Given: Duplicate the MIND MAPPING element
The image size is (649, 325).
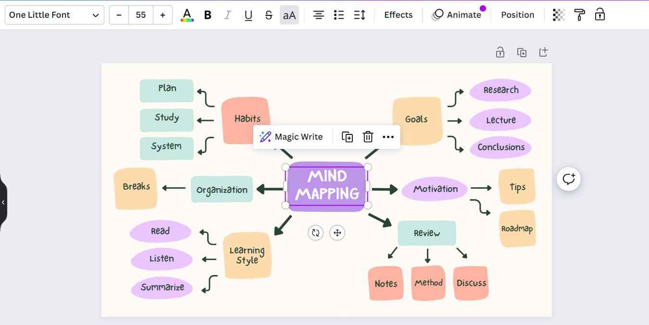Looking at the screenshot, I should pyautogui.click(x=347, y=137).
